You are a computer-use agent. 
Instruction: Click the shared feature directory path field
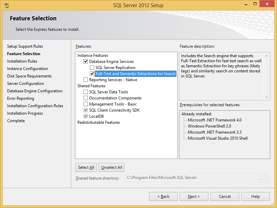pyautogui.click(x=192, y=178)
